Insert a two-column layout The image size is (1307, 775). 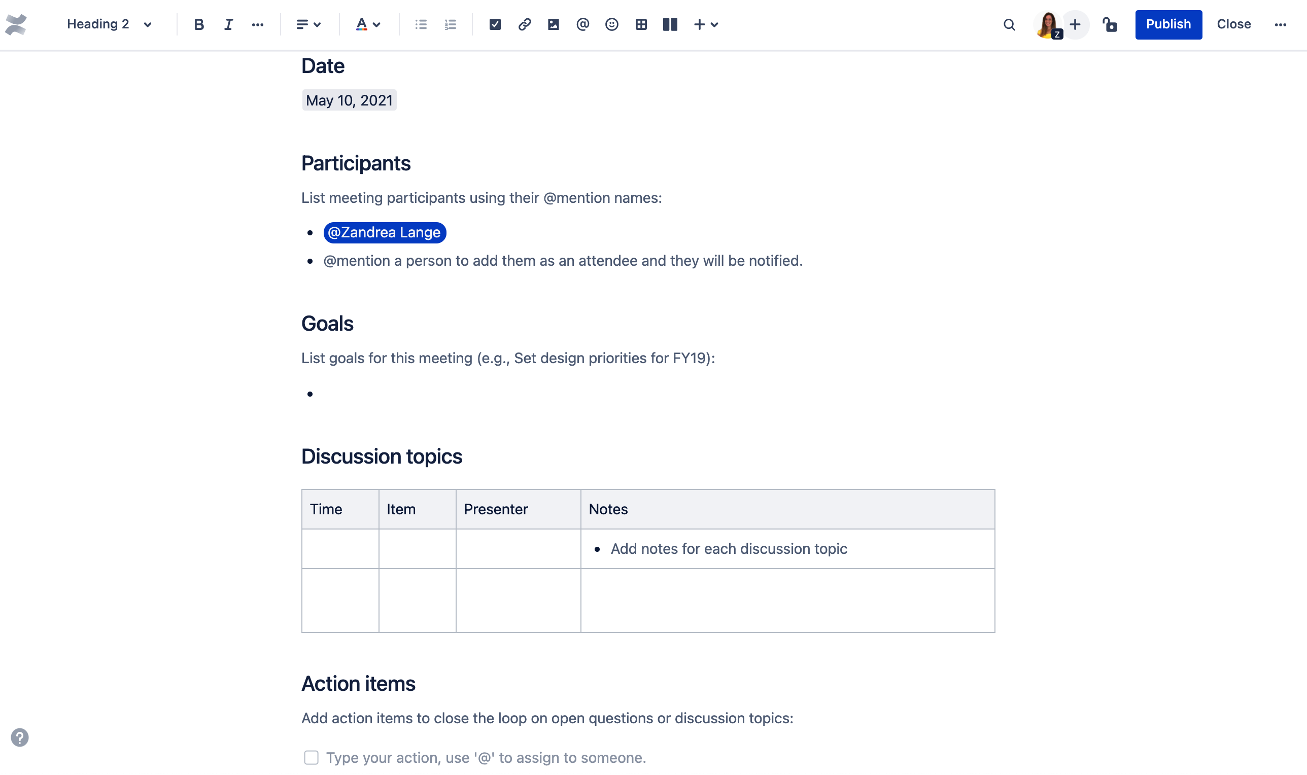pyautogui.click(x=670, y=24)
